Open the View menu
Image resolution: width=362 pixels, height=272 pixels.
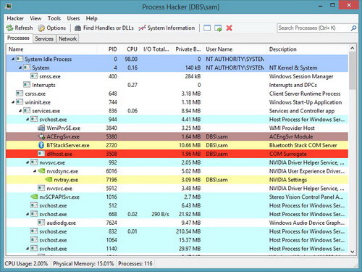pos(35,18)
